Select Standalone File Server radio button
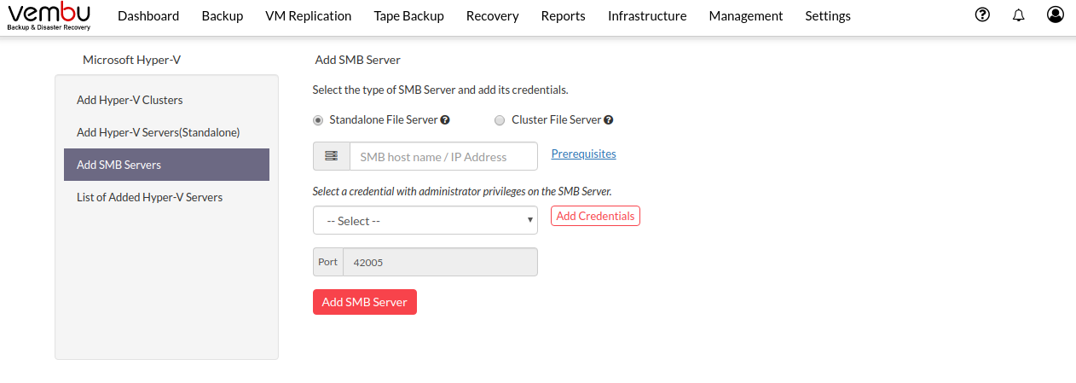The image size is (1076, 383). click(318, 120)
